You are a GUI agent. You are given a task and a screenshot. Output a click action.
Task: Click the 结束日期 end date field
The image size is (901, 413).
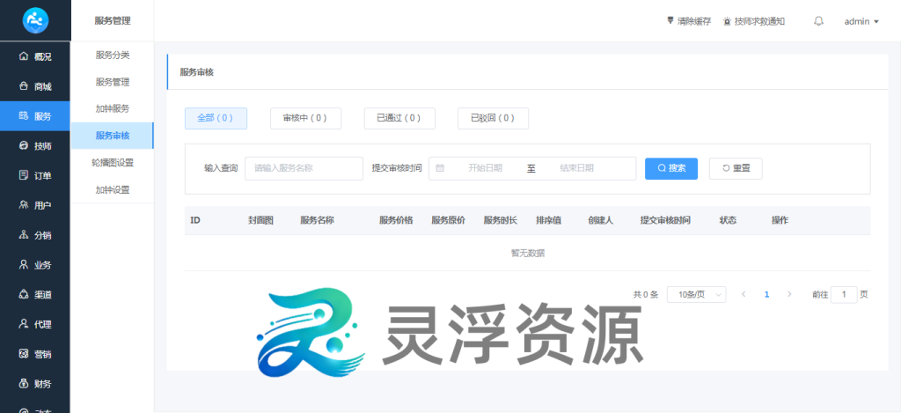[577, 168]
